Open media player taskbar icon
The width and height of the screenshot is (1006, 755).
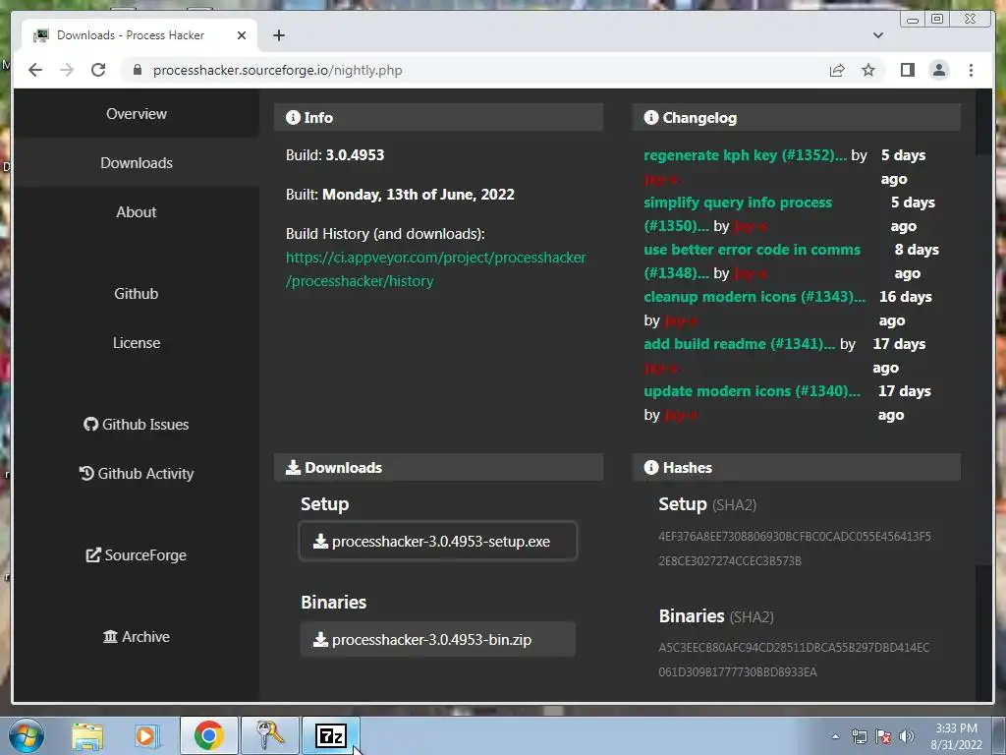145,735
